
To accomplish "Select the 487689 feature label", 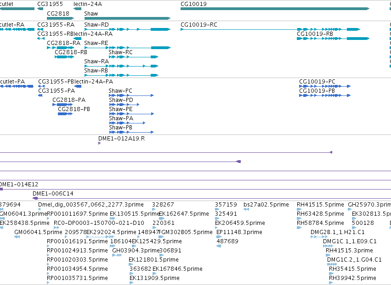I will (x=227, y=241).
